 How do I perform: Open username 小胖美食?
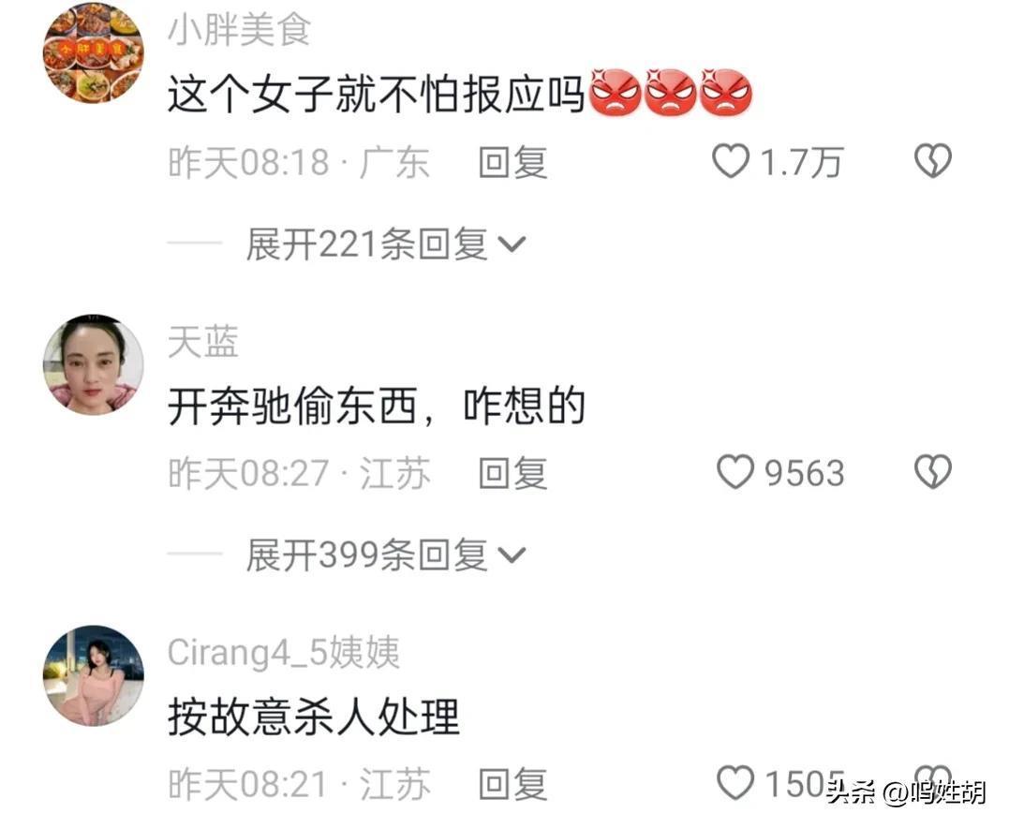(x=240, y=30)
